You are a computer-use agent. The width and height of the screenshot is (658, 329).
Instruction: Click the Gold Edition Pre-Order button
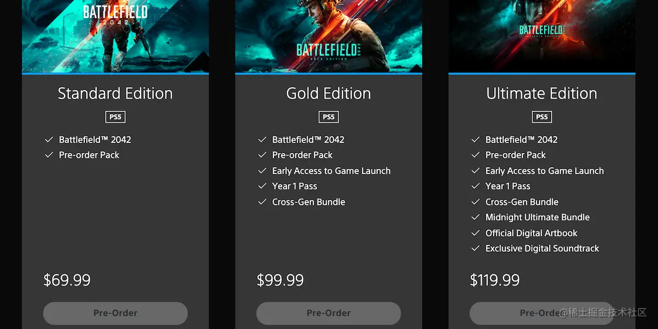[328, 313]
